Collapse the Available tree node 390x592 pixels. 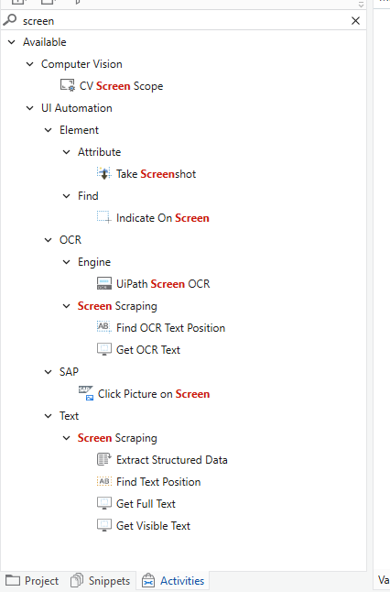[x=12, y=42]
